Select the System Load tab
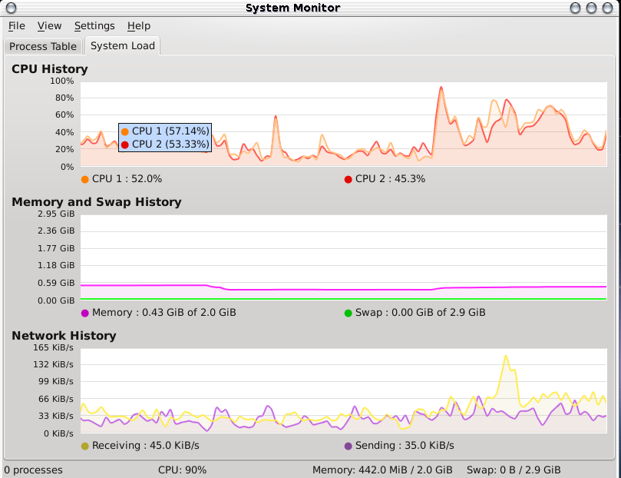This screenshot has width=621, height=478. 123,46
